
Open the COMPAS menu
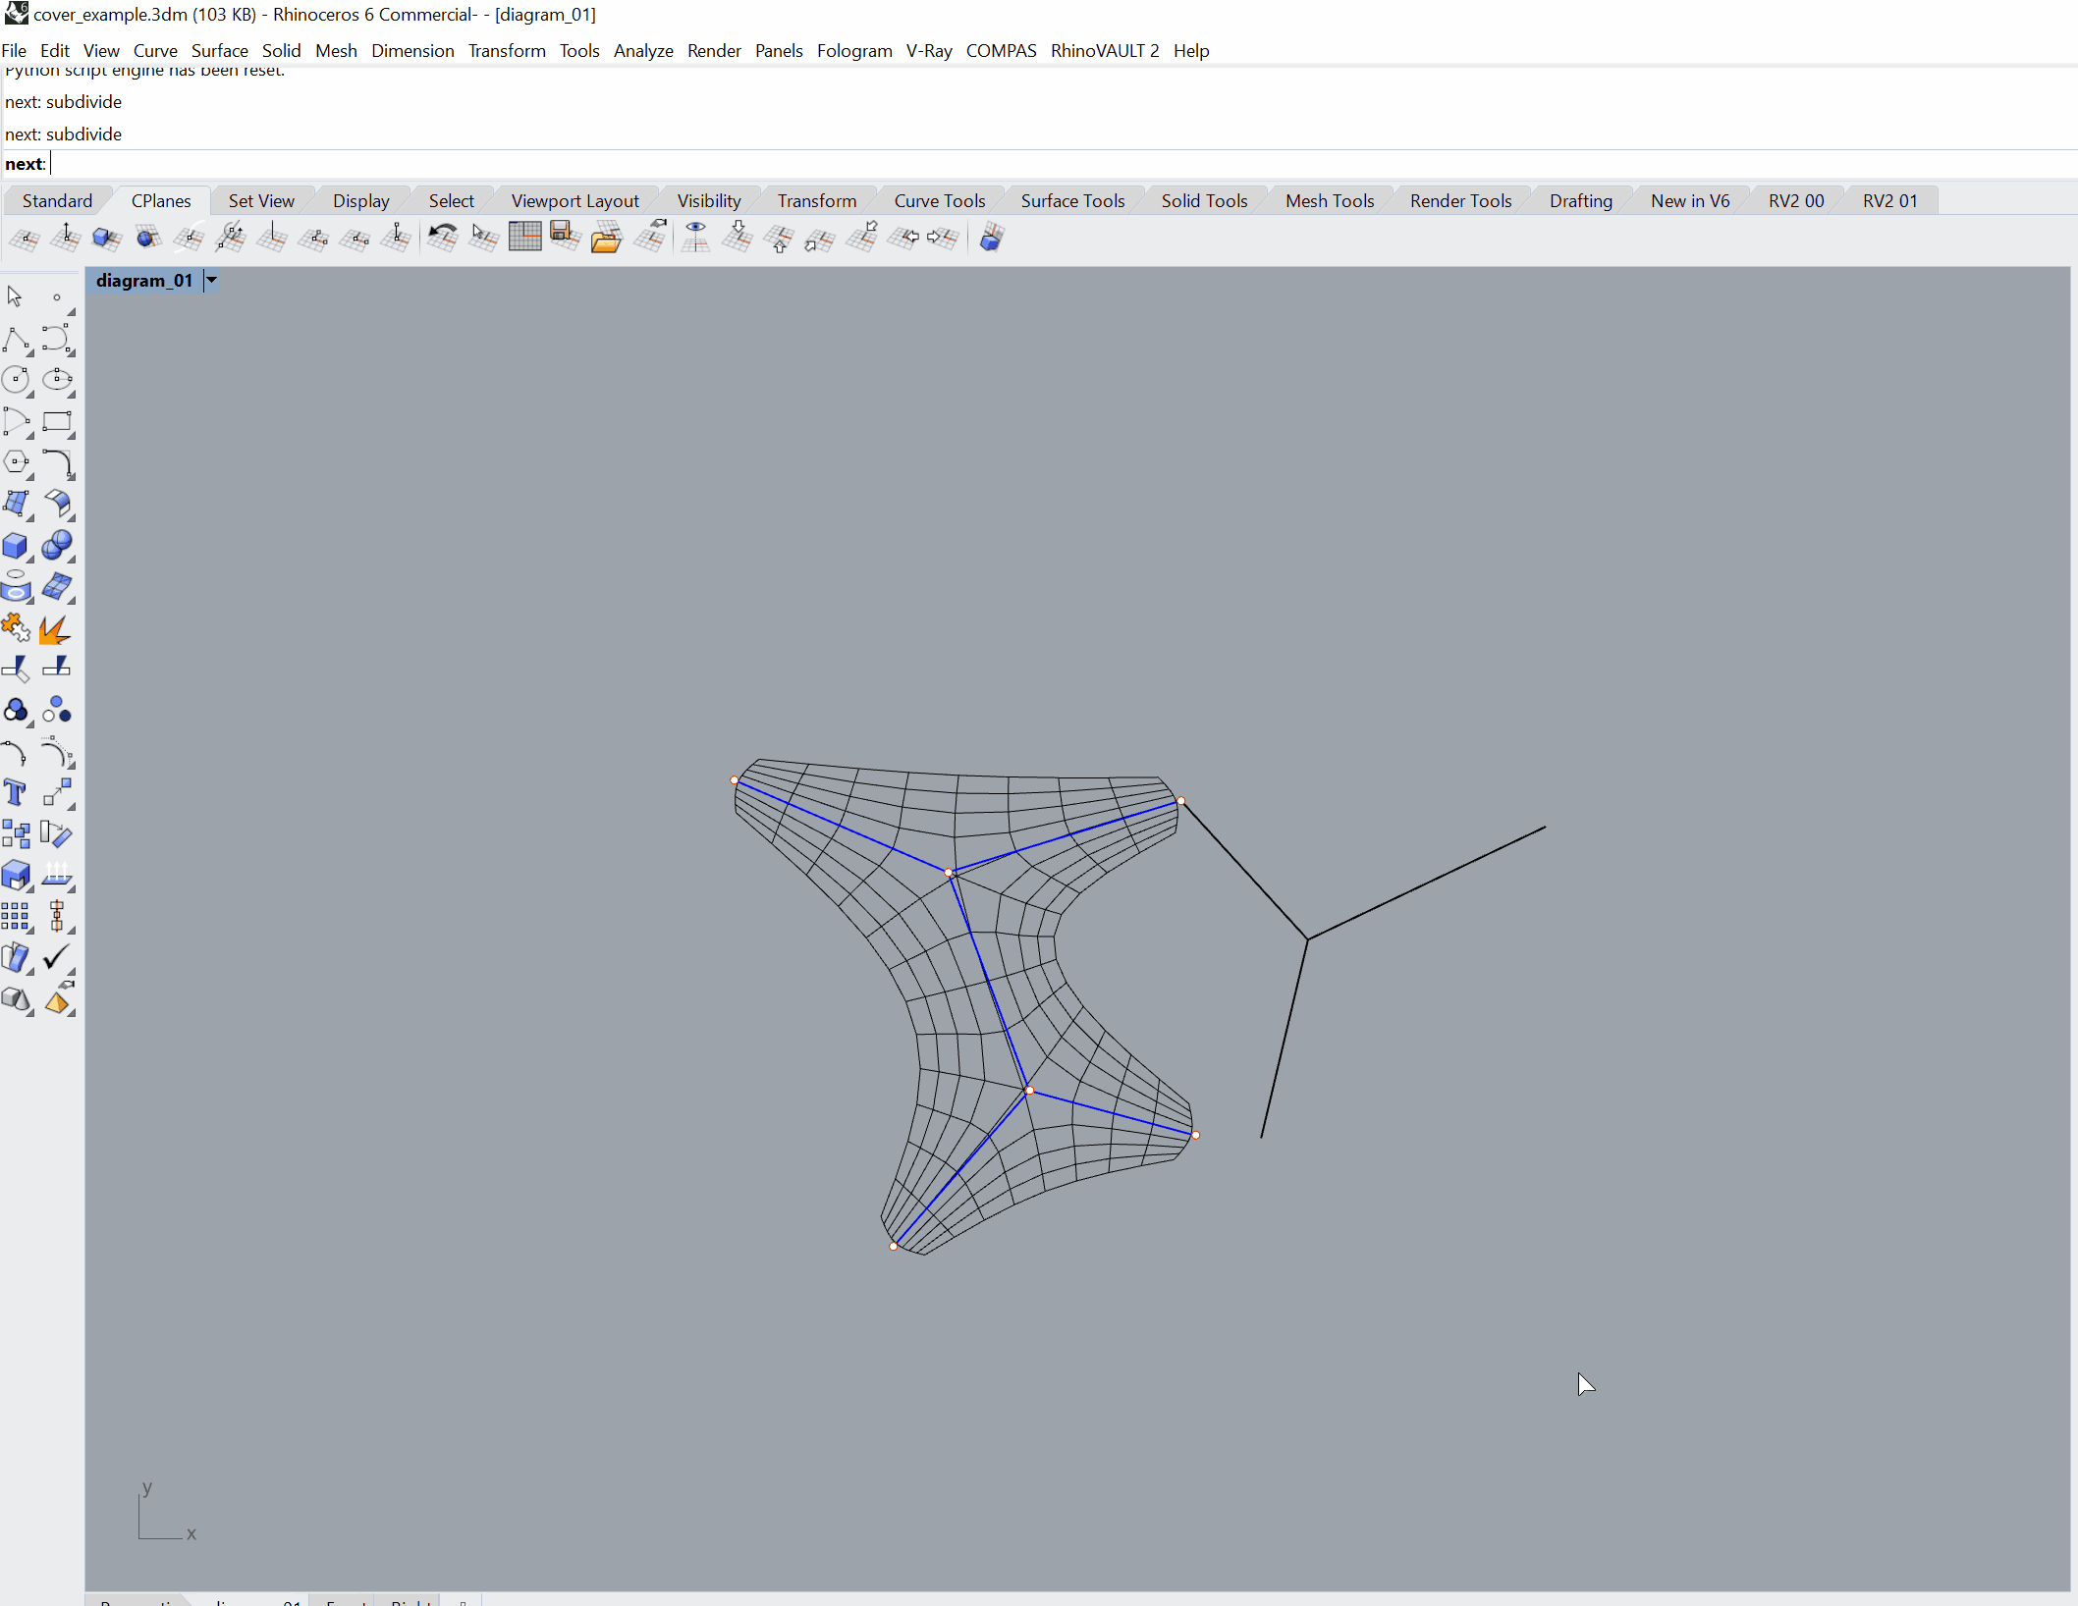1001,51
